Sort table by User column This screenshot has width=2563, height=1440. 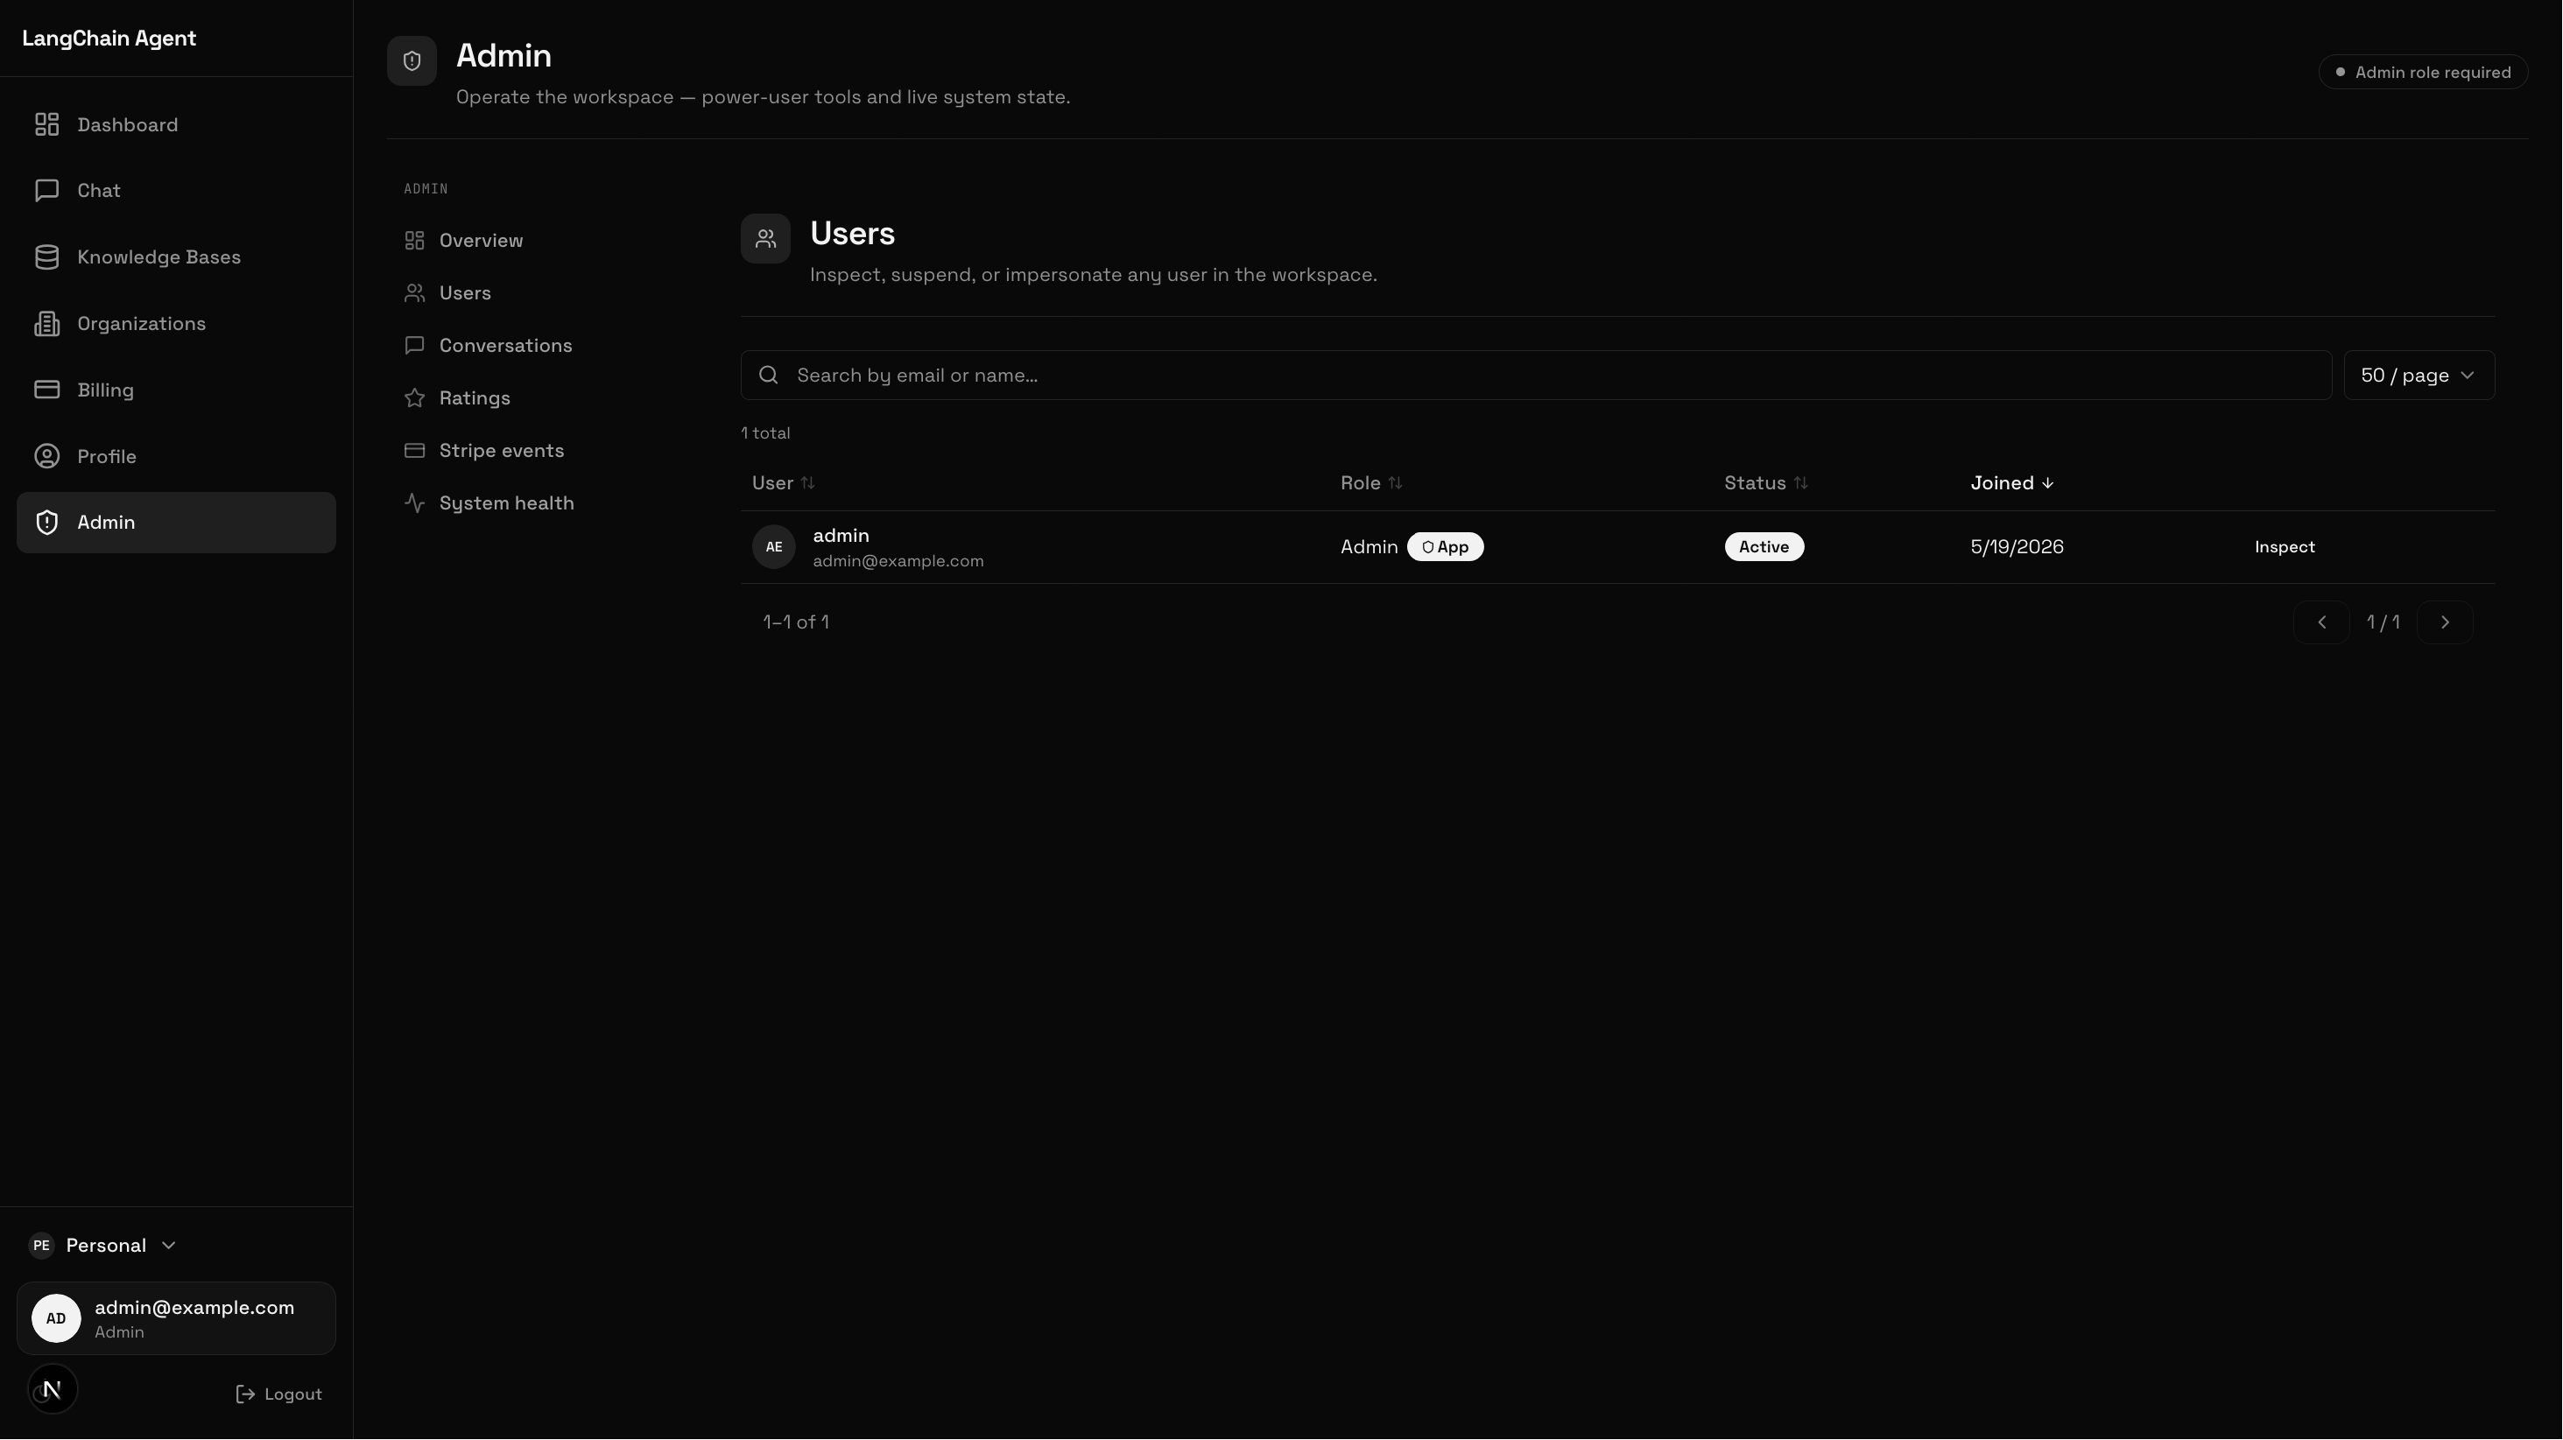click(783, 483)
